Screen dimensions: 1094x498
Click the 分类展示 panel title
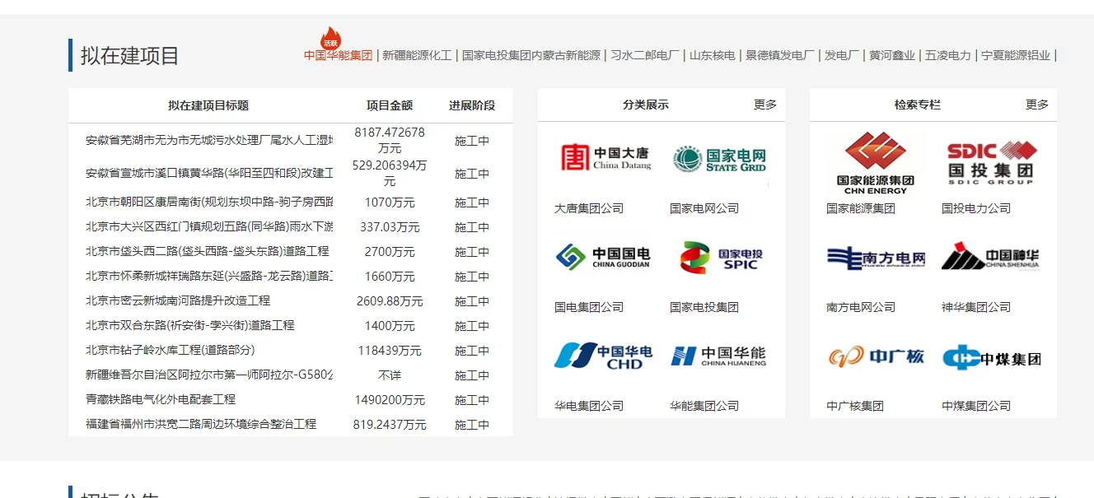tap(646, 105)
